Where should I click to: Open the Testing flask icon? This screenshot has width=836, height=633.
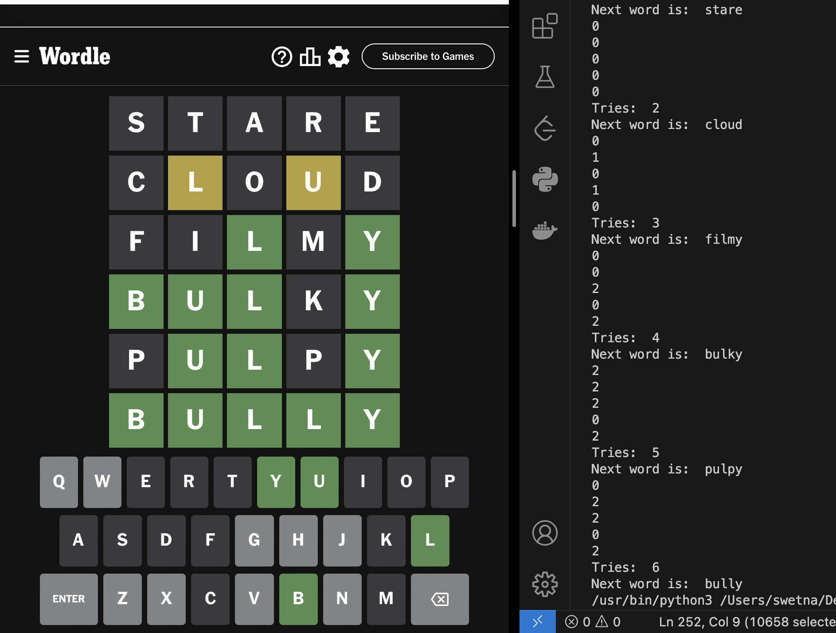tap(545, 77)
